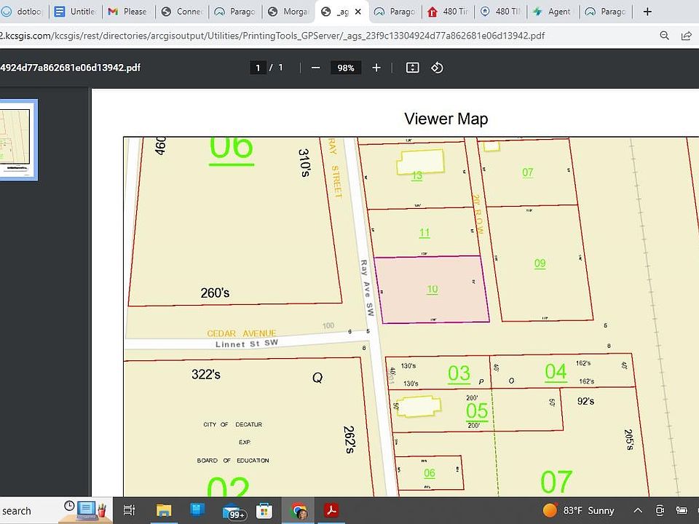Open Microsoft Store from the taskbar
699x524 pixels.
click(264, 511)
